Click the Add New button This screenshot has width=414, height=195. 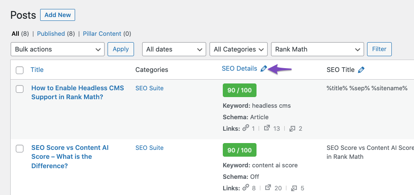pos(58,15)
